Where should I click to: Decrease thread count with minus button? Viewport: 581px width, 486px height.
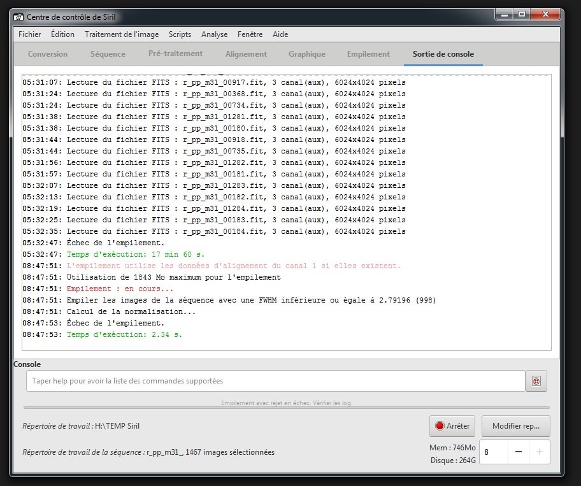click(x=519, y=452)
